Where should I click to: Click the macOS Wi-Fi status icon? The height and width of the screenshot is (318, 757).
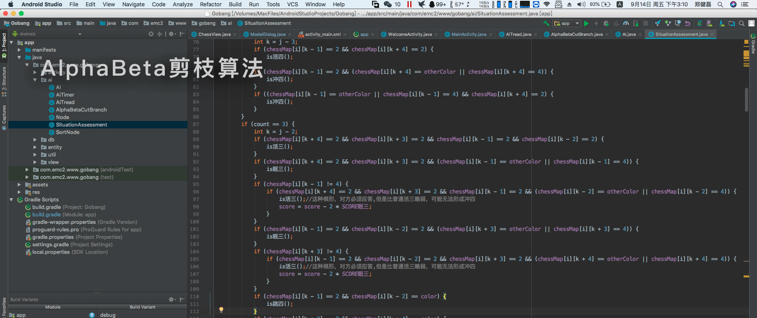pos(547,4)
